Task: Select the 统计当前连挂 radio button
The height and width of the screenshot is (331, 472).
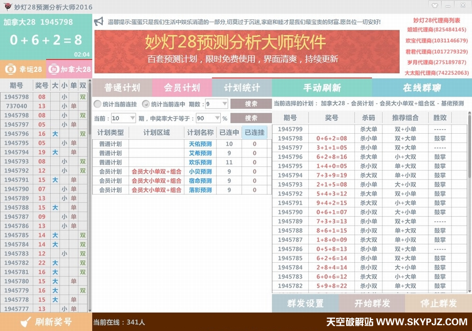Action: [x=96, y=104]
